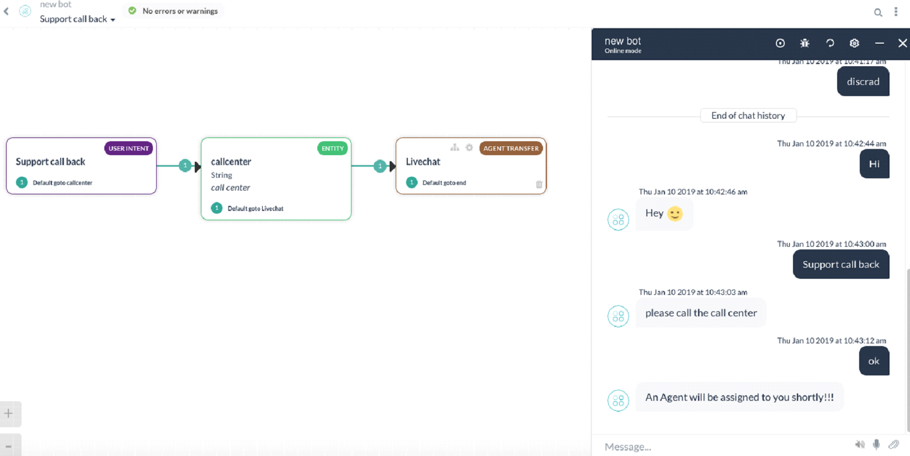
Task: Zoom out the canvas with minus button
Action: [9, 446]
